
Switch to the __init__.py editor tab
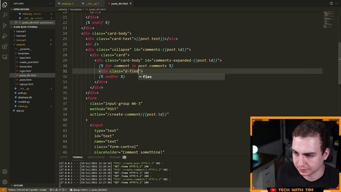coord(91,4)
